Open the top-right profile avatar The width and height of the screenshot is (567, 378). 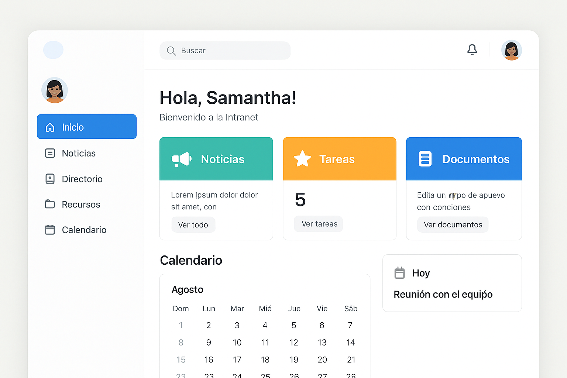pos(511,50)
